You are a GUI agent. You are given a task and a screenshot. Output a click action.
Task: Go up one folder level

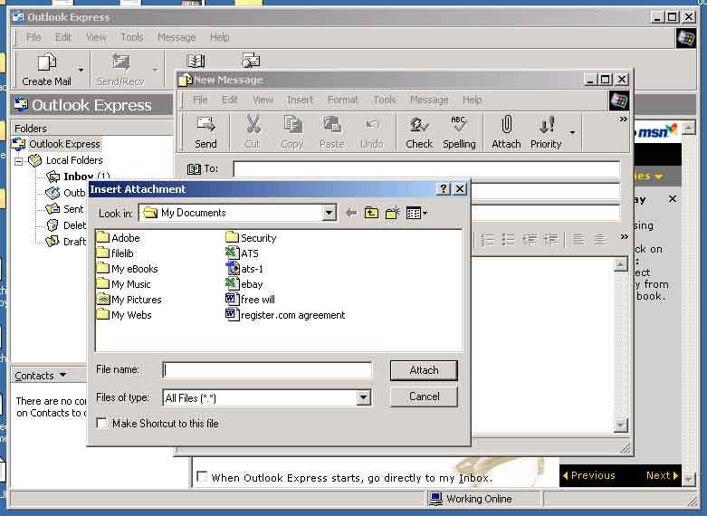point(371,213)
